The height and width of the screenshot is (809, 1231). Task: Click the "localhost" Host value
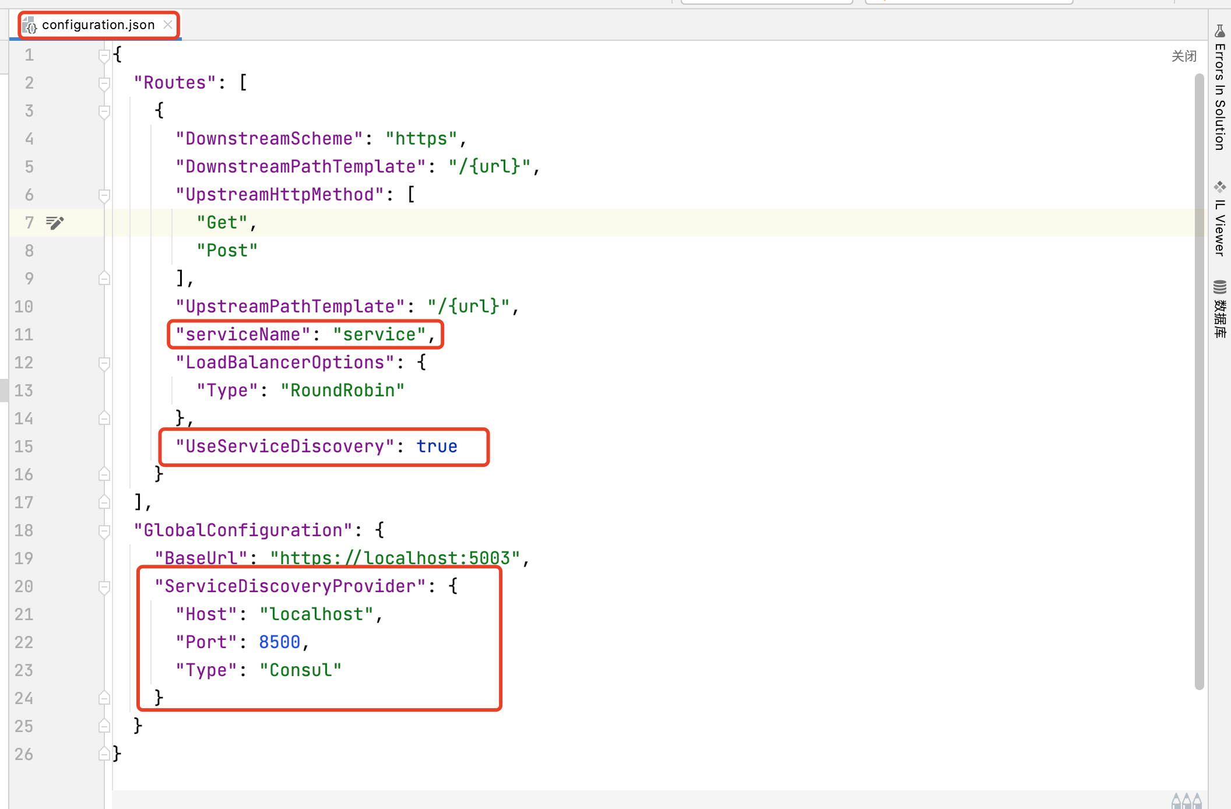pyautogui.click(x=316, y=614)
